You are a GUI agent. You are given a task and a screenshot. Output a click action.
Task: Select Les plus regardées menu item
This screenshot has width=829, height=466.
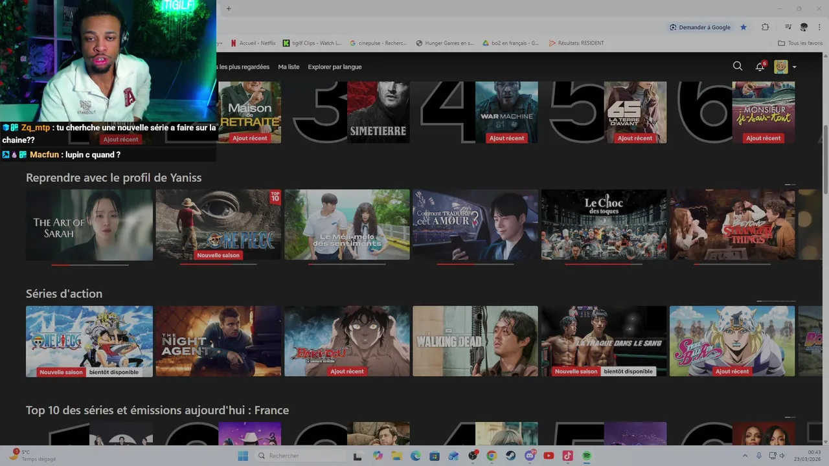tap(244, 67)
